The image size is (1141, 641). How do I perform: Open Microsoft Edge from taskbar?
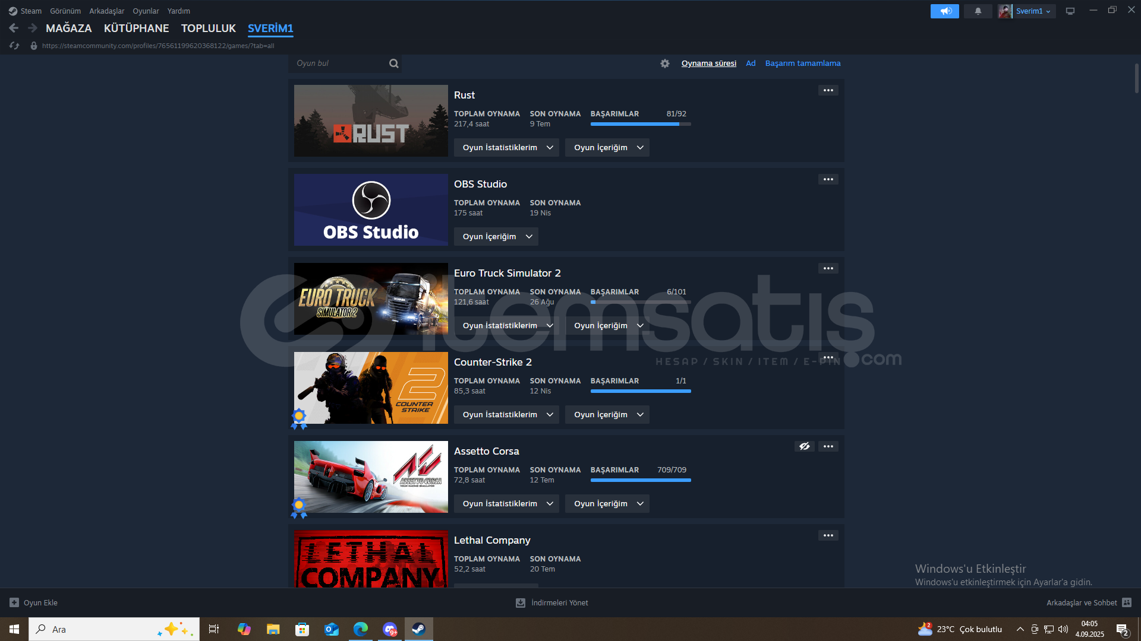[361, 629]
